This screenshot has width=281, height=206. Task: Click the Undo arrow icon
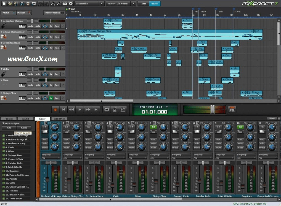tap(41, 4)
